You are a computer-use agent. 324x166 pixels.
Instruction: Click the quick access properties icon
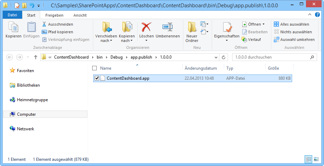(x=17, y=6)
